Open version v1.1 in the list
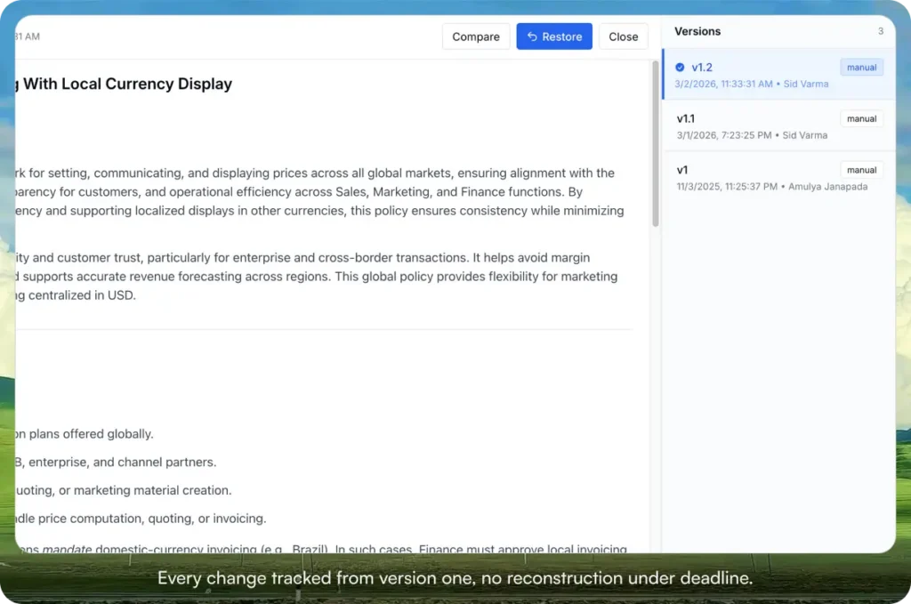 coord(778,126)
